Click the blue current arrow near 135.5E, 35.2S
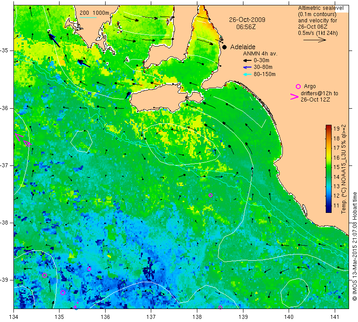The image size is (358, 322). click(x=84, y=64)
